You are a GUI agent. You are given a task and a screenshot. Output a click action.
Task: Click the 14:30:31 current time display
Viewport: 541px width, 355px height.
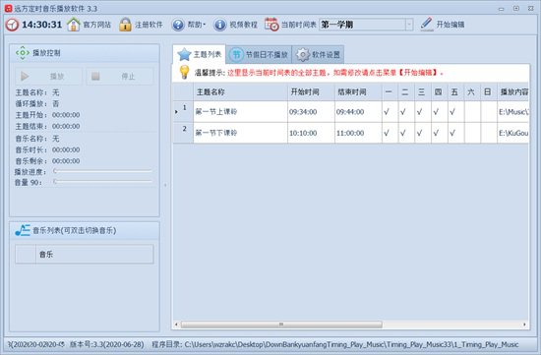pyautogui.click(x=41, y=25)
